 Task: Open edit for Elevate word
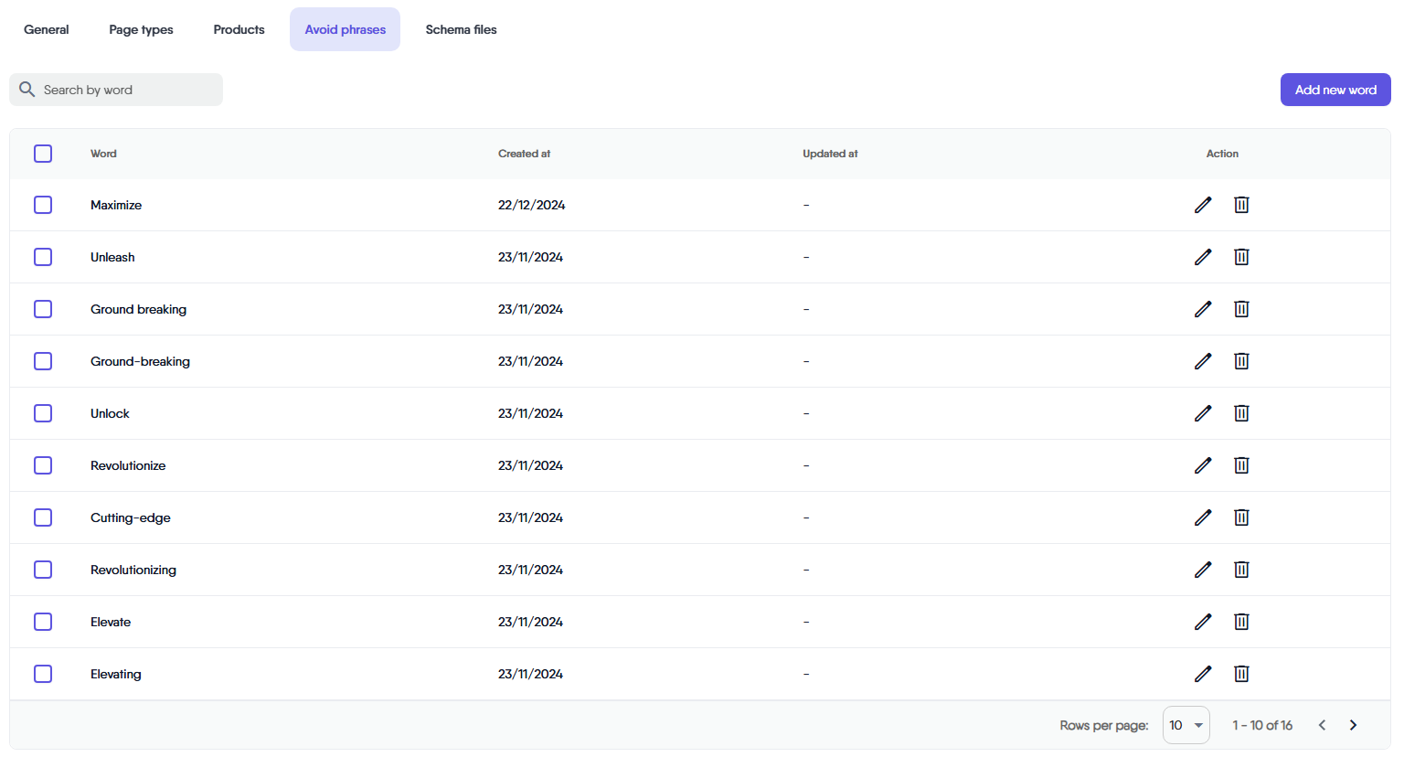coord(1203,622)
